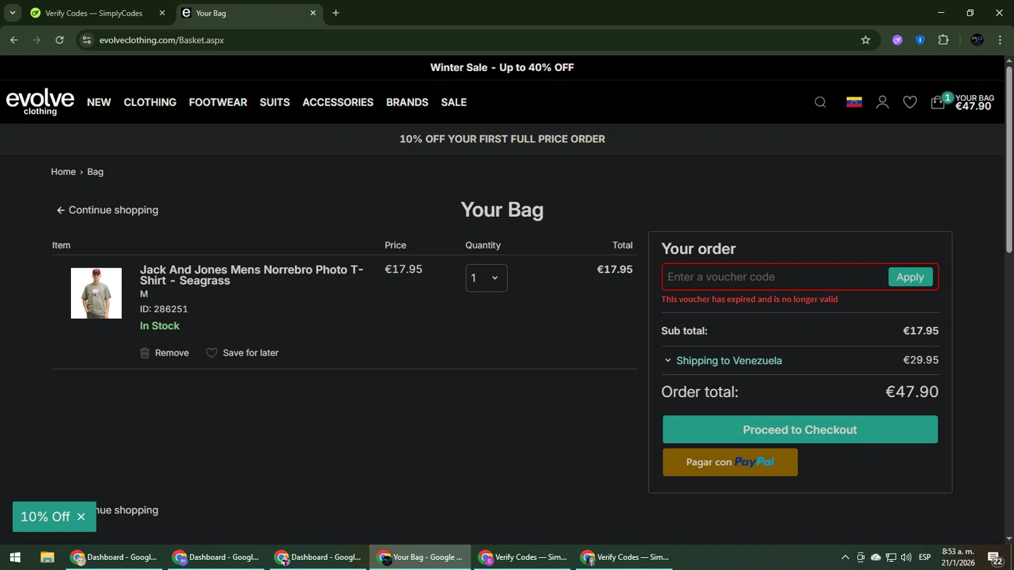This screenshot has height=570, width=1014.
Task: Click heart icon beside Save for later
Action: click(x=212, y=353)
